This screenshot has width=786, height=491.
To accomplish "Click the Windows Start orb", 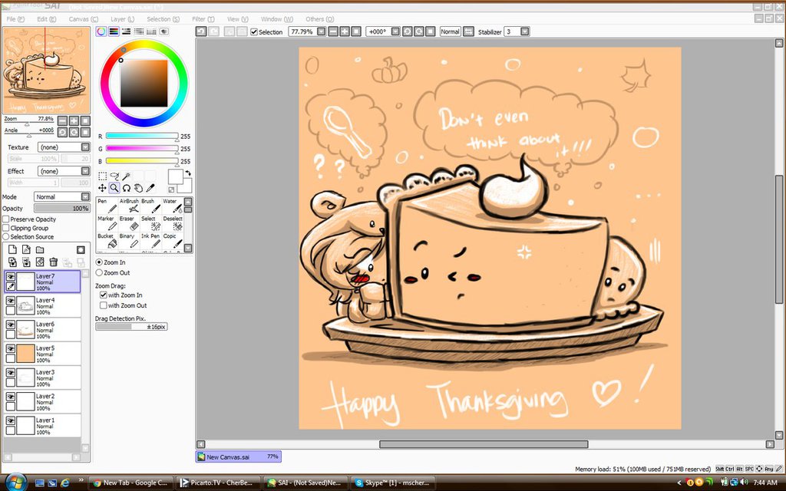I will click(15, 482).
